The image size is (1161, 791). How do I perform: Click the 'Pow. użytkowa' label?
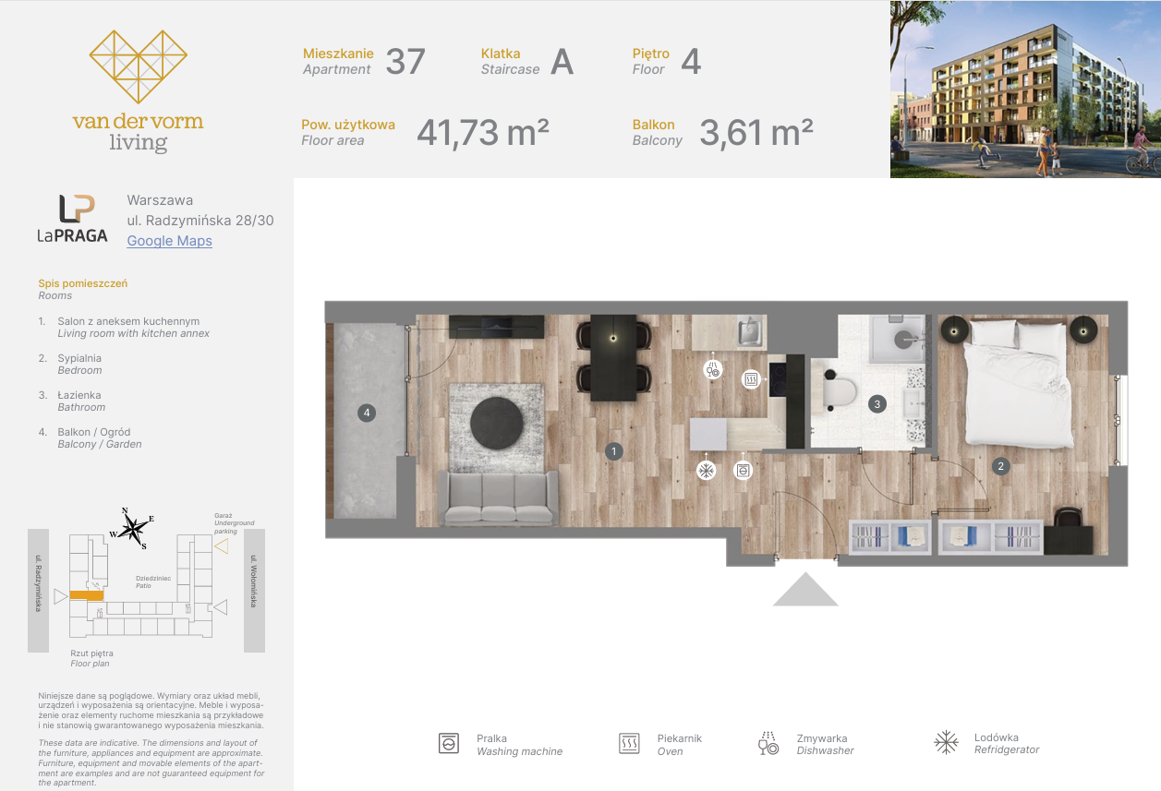[348, 125]
